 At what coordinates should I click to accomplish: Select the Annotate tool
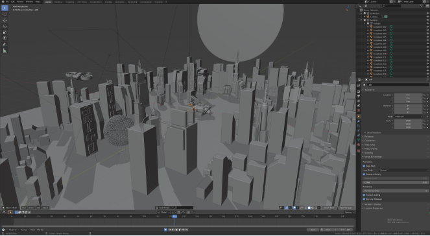pos(5,45)
